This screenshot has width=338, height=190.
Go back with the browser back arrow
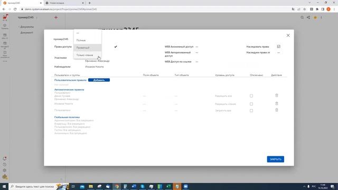tap(4, 9)
